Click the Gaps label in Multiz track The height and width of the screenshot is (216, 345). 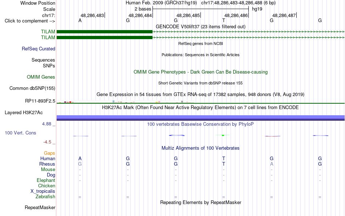[x=49, y=153]
